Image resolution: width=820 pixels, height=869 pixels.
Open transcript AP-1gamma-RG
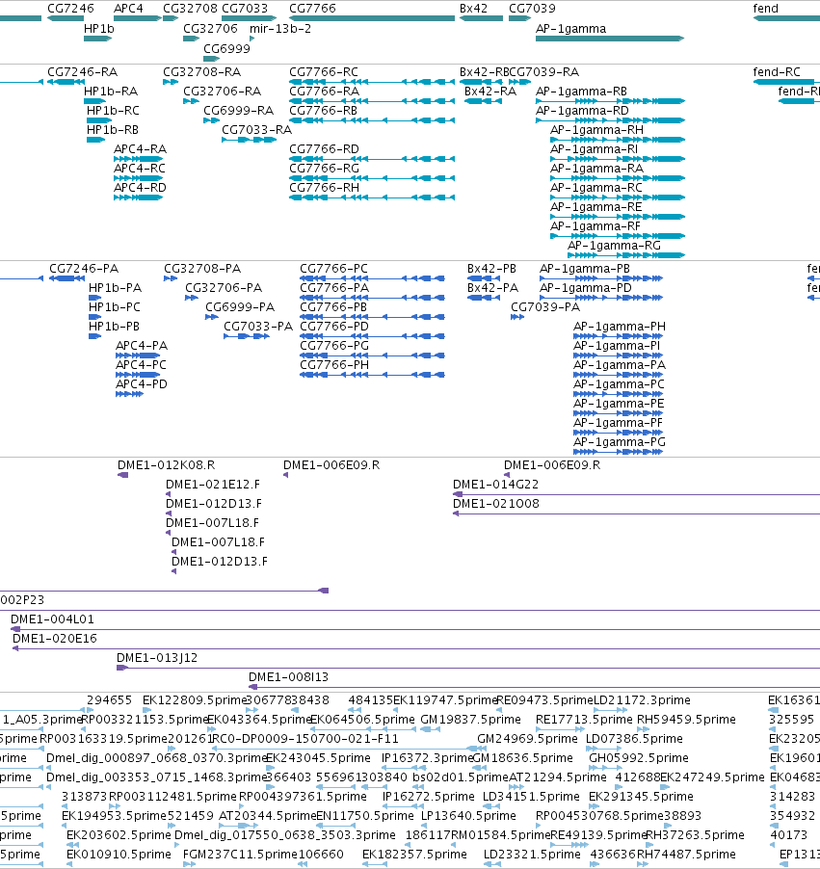point(614,246)
